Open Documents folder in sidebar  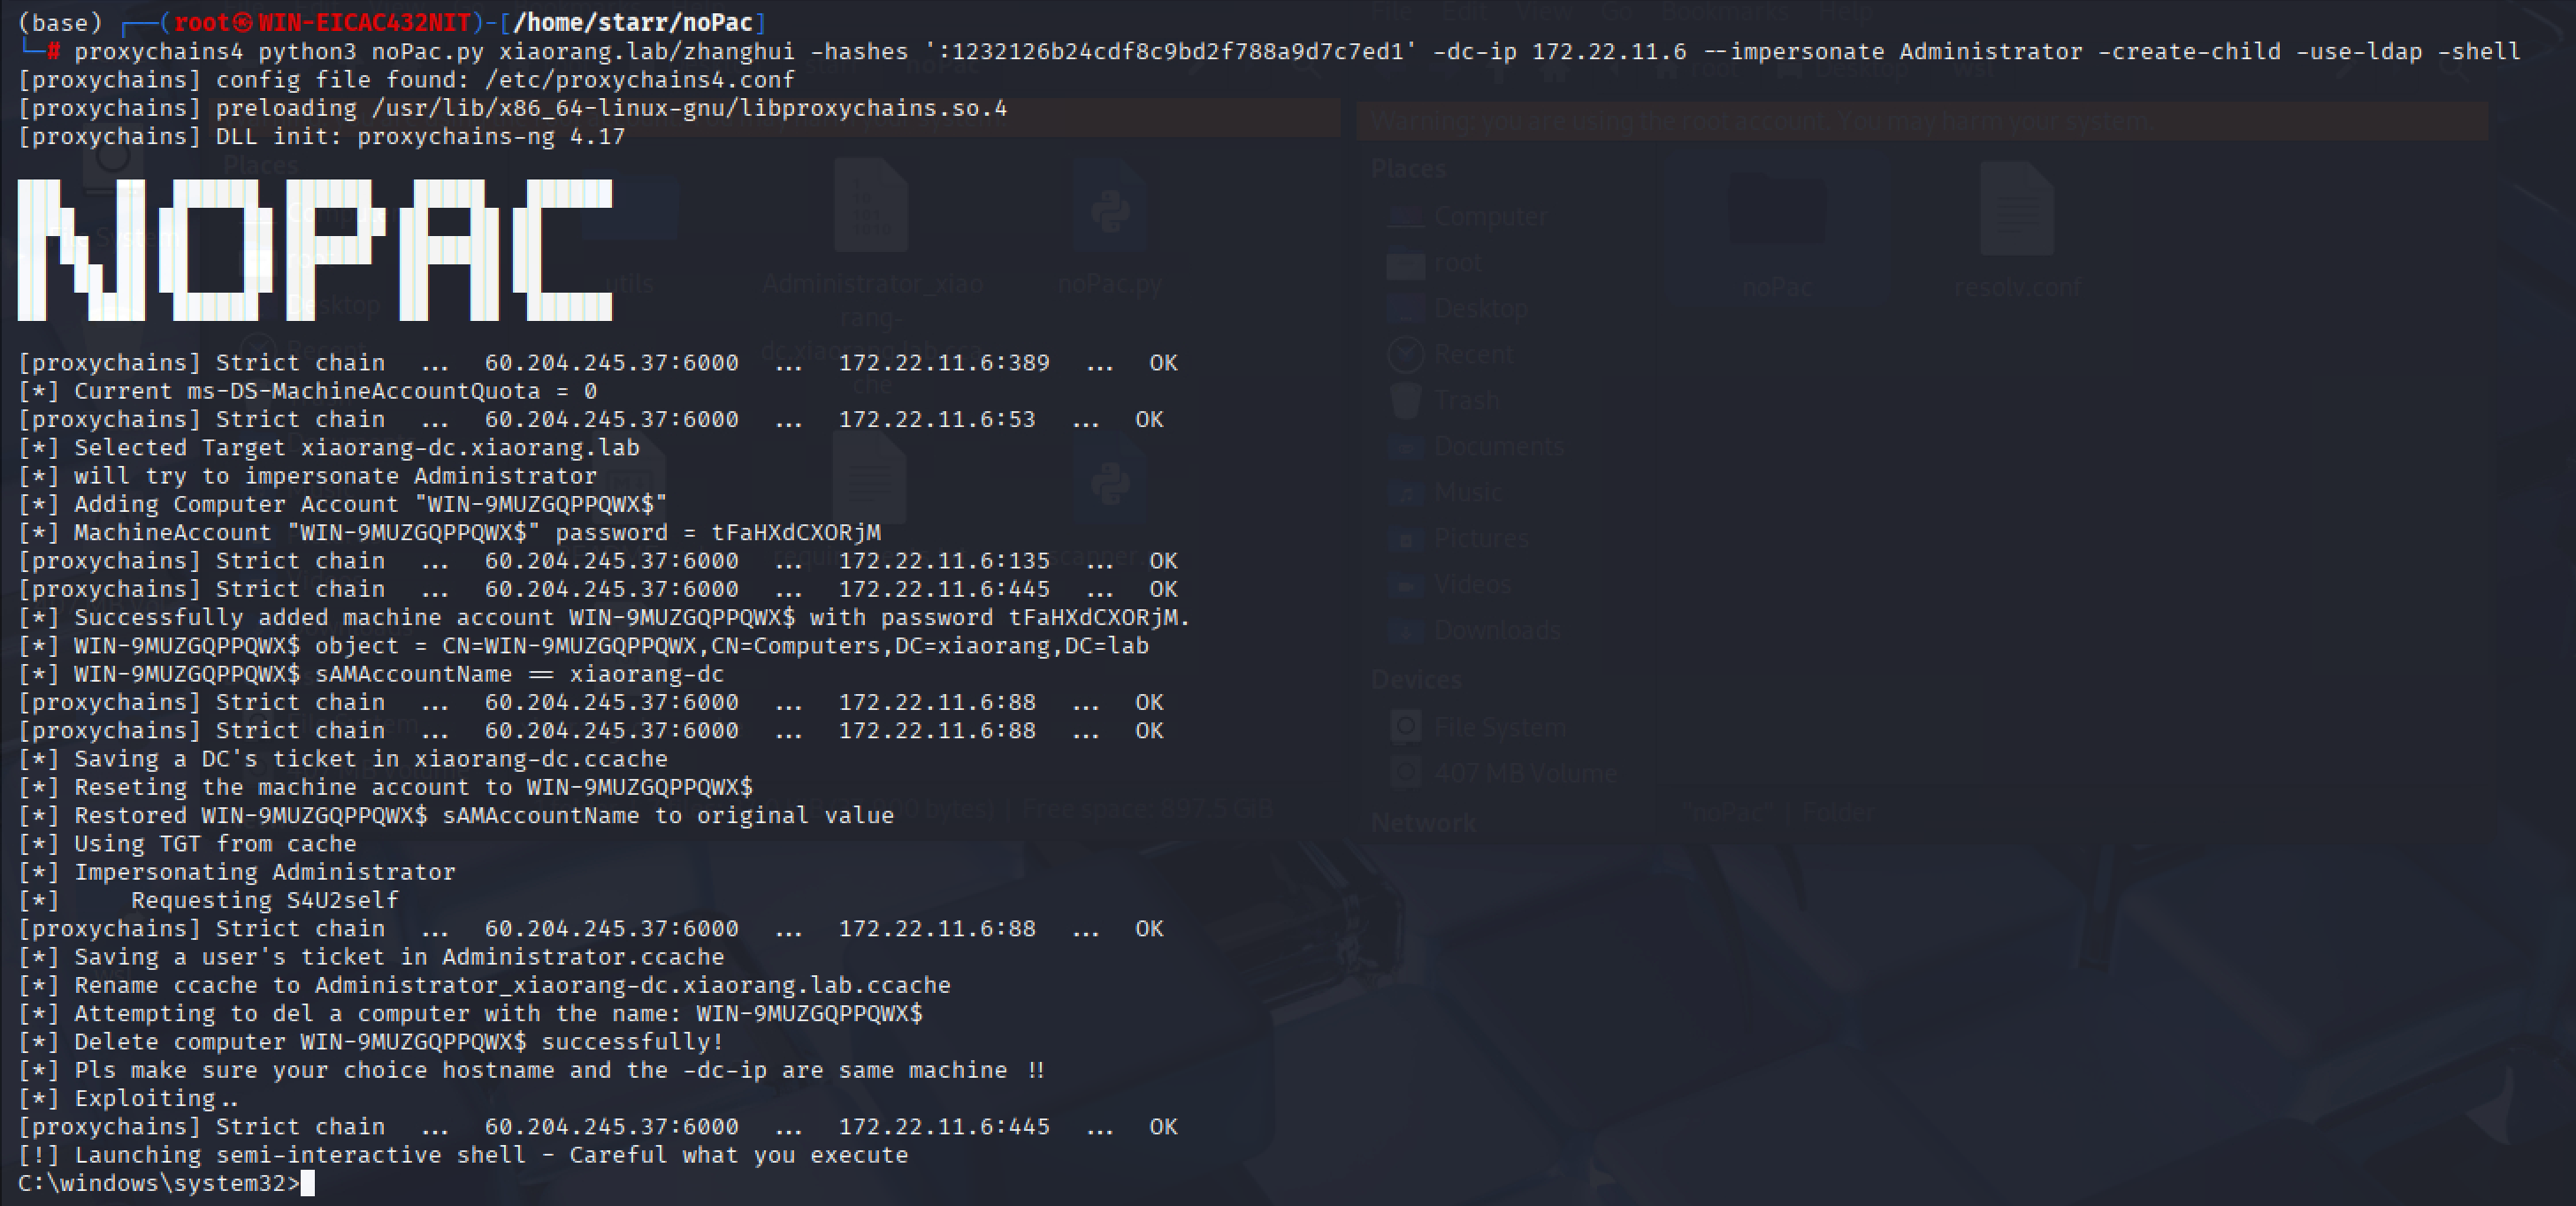pyautogui.click(x=1498, y=446)
